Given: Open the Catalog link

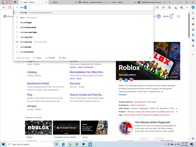Looking at the screenshot, I should tap(32, 72).
